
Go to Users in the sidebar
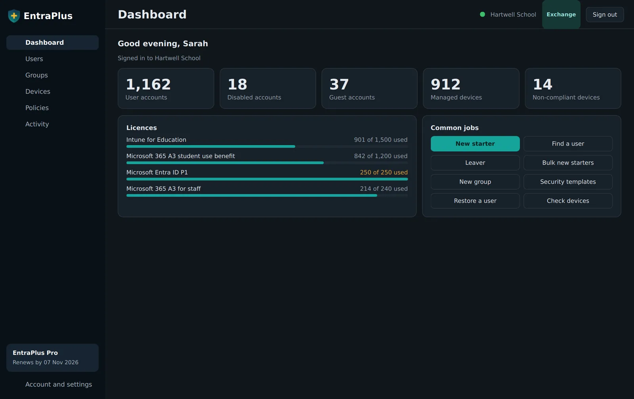52,59
